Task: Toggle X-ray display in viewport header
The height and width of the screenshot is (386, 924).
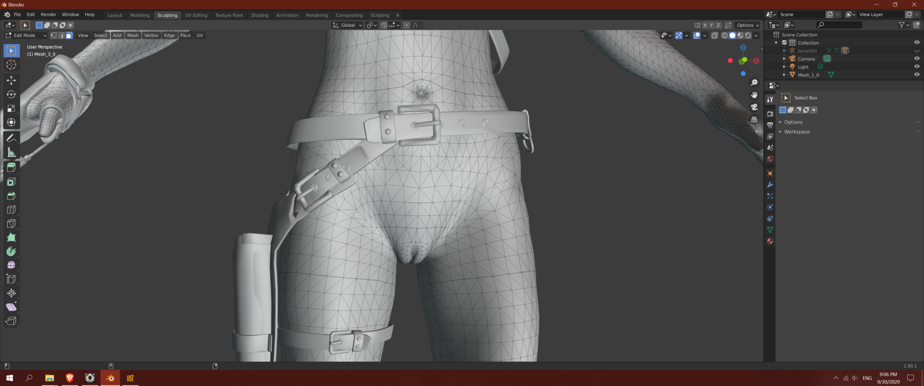Action: click(x=715, y=35)
